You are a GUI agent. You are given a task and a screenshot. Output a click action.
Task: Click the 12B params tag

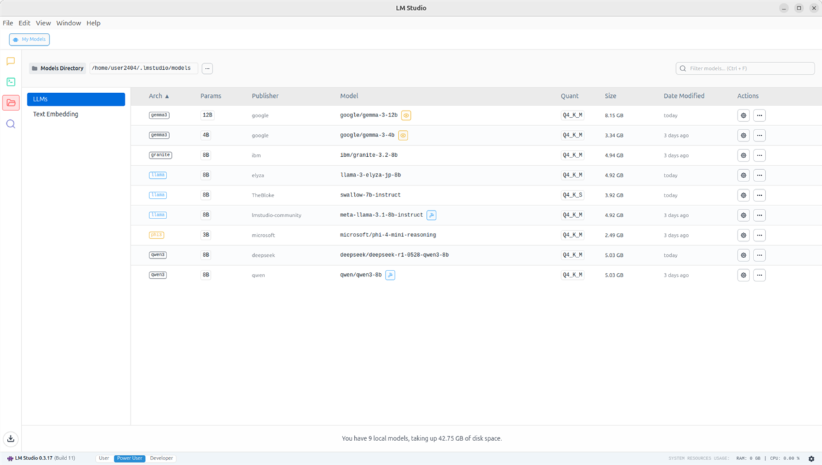tap(208, 115)
